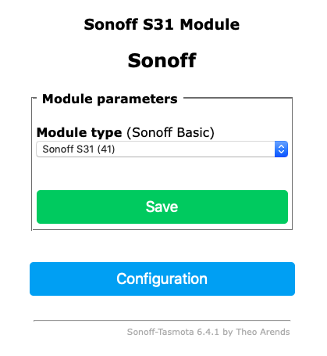Click the Module parameters legend label
This screenshot has height=356, width=327.
[110, 99]
